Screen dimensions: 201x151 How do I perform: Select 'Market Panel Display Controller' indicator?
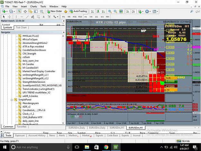coord(39,71)
